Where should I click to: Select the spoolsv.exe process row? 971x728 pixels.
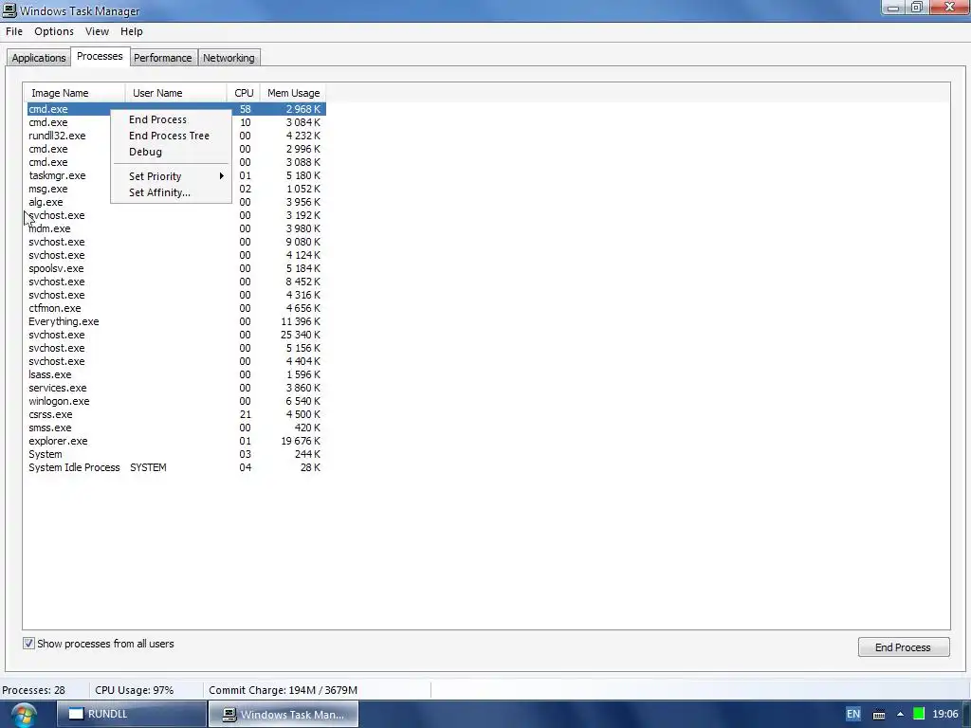(x=175, y=268)
